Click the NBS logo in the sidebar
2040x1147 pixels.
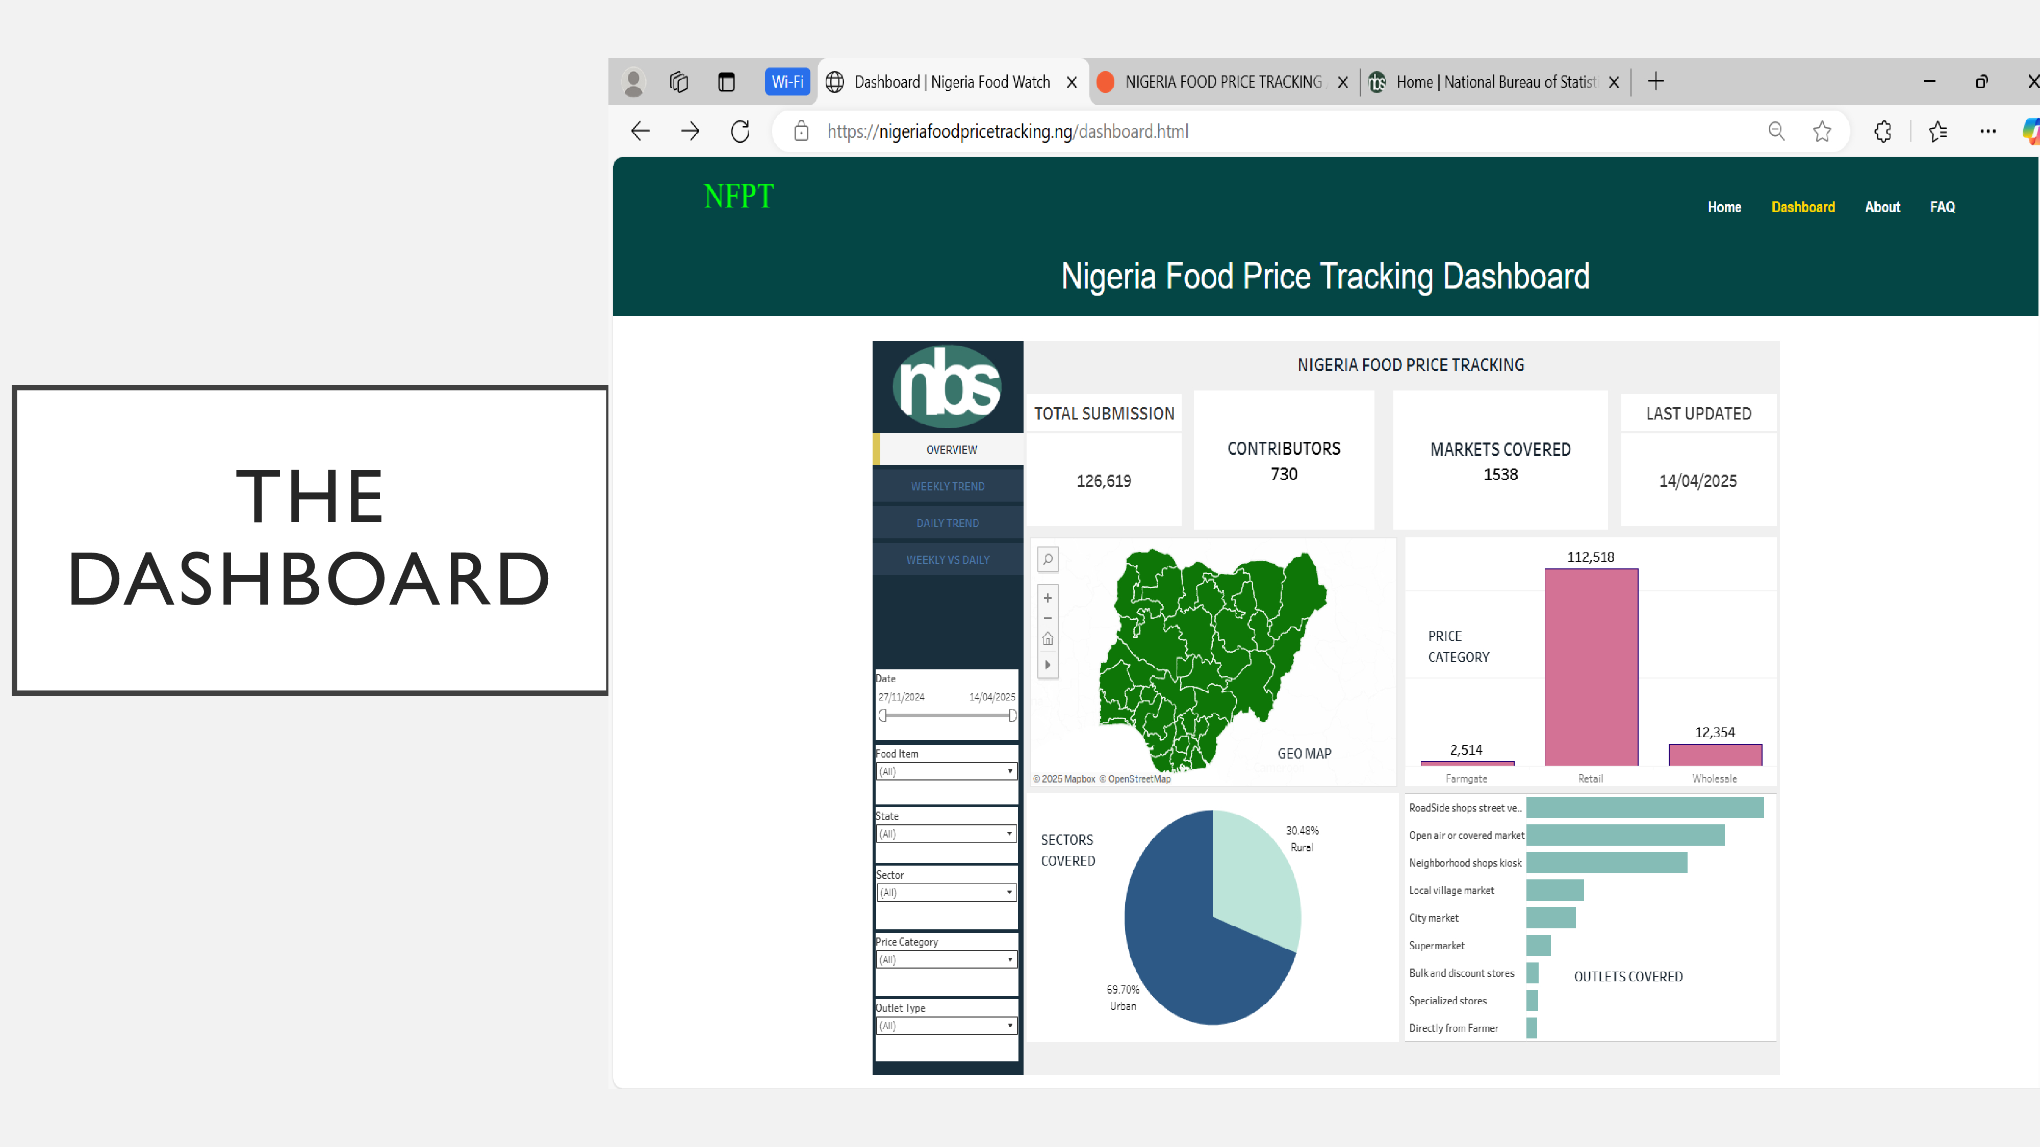(x=947, y=386)
